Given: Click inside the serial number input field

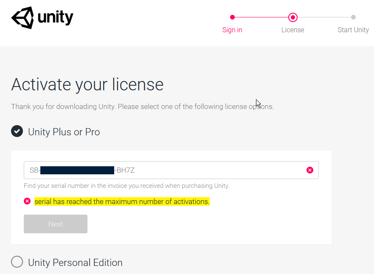Looking at the screenshot, I should [170, 170].
